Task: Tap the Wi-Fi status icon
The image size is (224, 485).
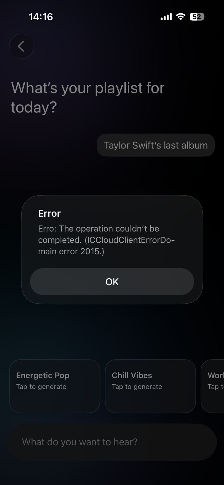Action: coord(181,17)
